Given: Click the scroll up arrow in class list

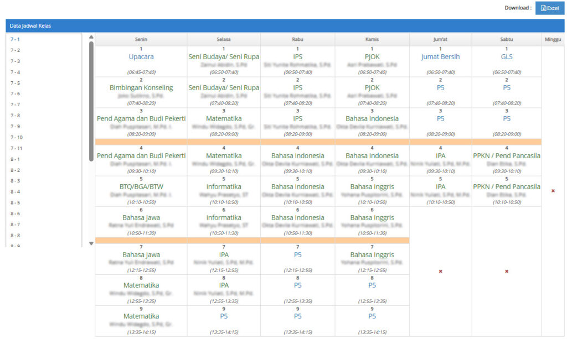Looking at the screenshot, I should [91, 37].
